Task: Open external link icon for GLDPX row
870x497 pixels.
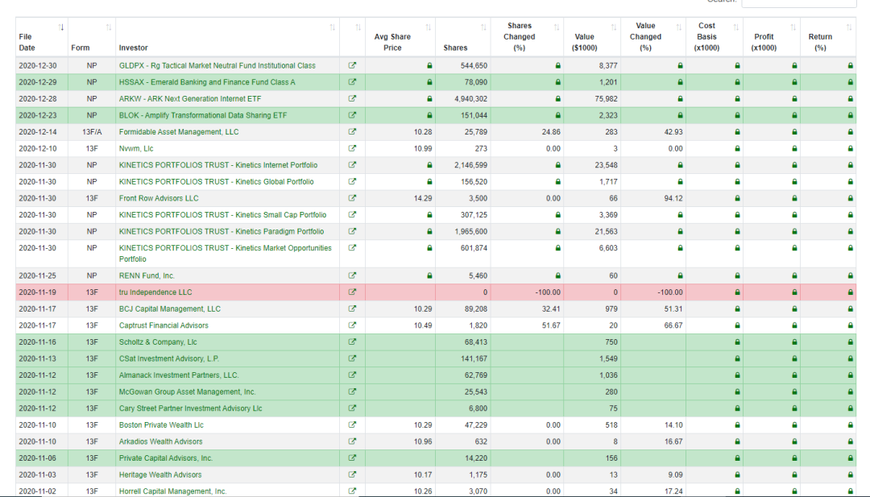Action: [x=352, y=65]
